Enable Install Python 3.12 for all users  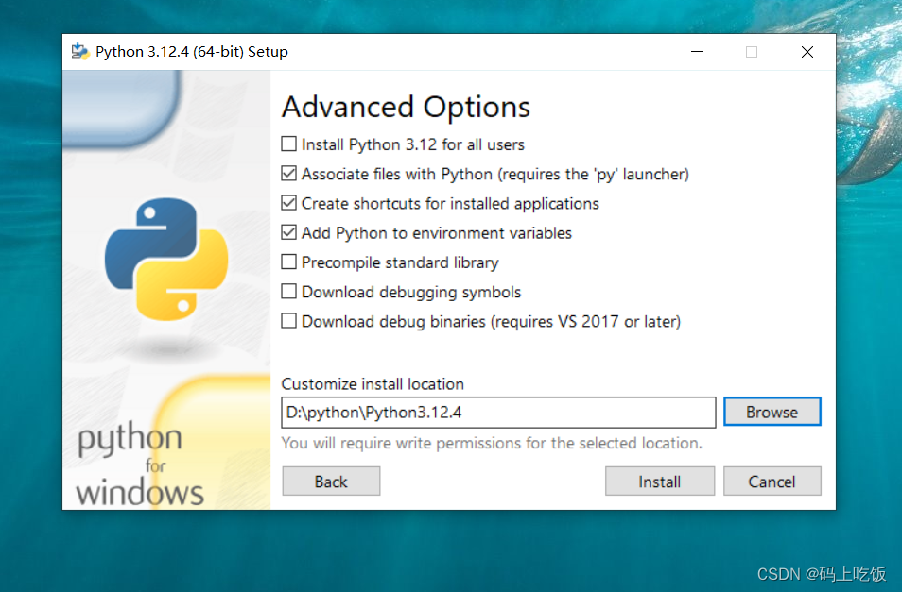[x=288, y=144]
